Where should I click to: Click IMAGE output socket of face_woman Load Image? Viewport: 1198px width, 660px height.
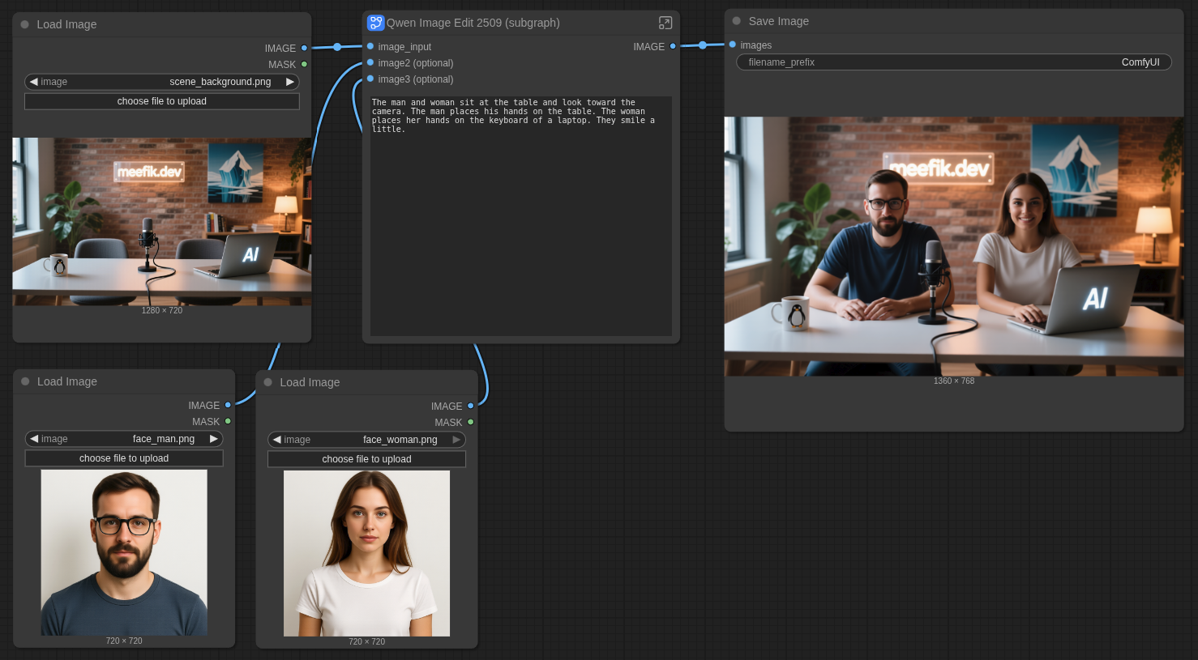470,407
